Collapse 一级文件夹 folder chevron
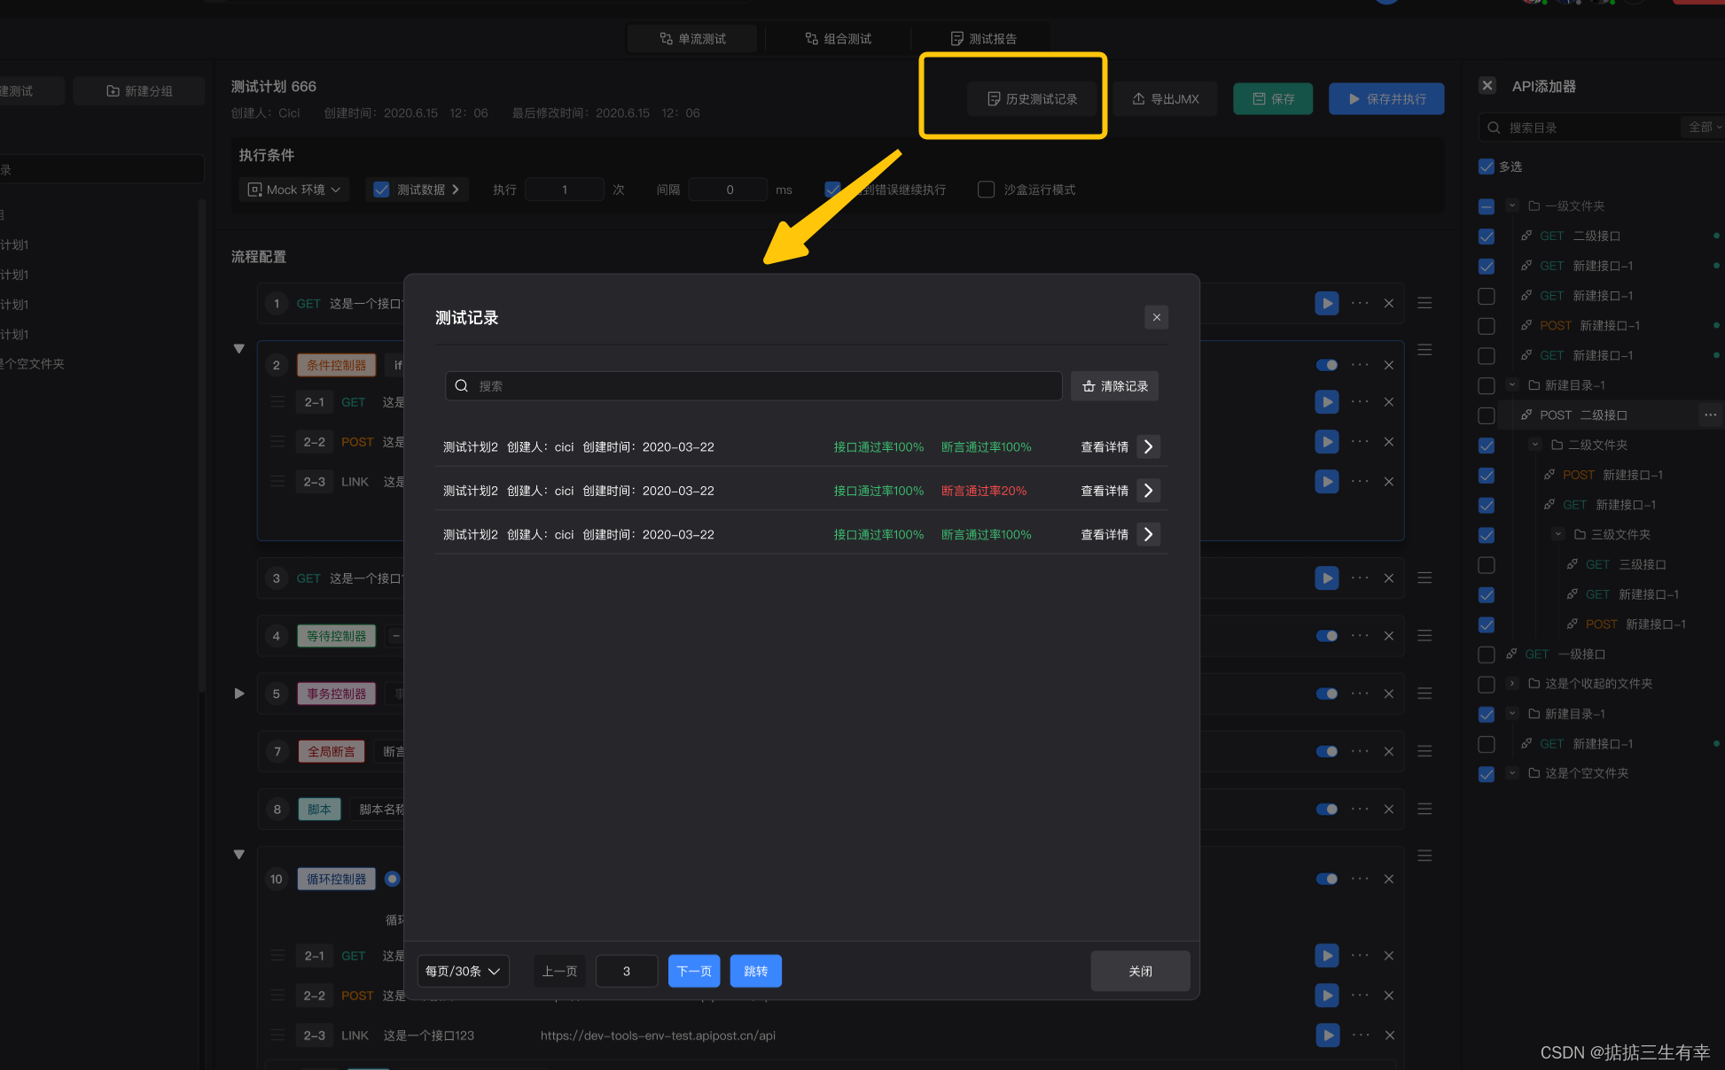1725x1070 pixels. 1512,205
